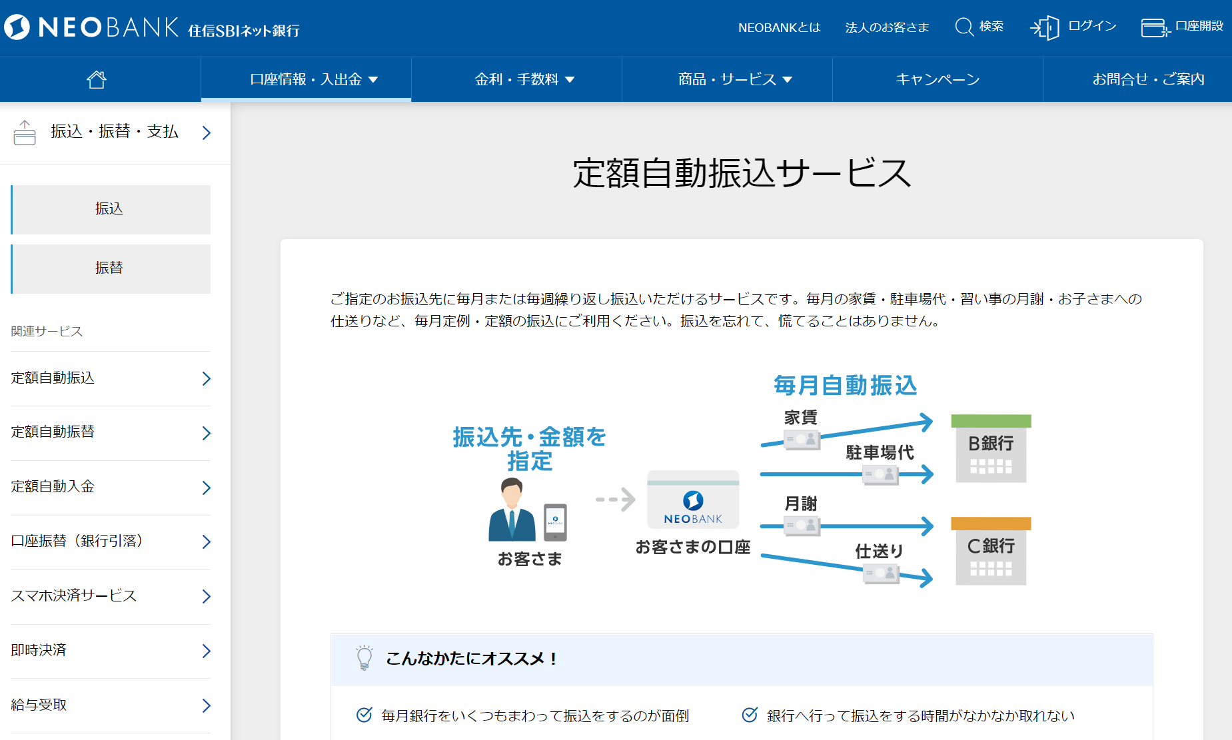The height and width of the screenshot is (740, 1232).
Task: Open the スマホ決済サービス sidebar link
Action: (x=111, y=596)
